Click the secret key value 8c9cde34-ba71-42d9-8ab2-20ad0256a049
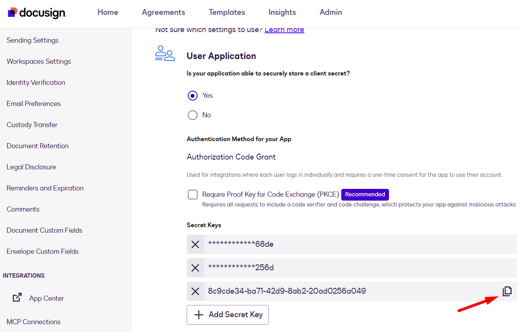Image resolution: width=524 pixels, height=332 pixels. pyautogui.click(x=287, y=291)
